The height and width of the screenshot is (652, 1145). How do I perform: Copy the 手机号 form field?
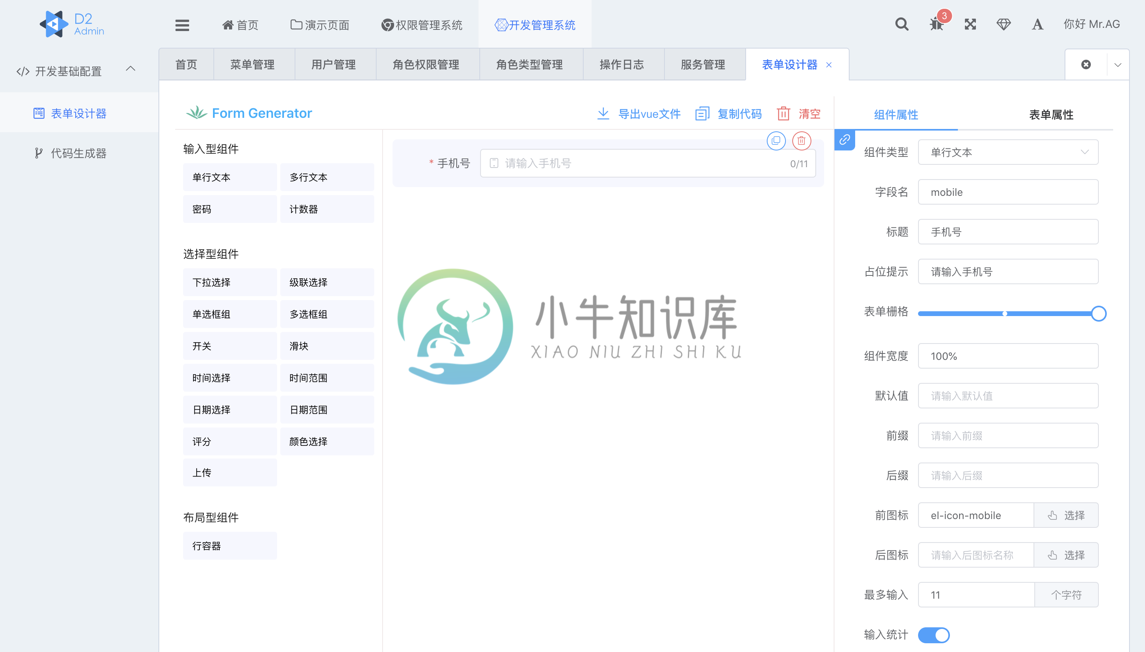[776, 141]
